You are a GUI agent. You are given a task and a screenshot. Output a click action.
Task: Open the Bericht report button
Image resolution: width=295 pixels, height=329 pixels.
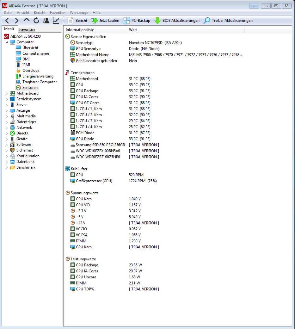pos(77,21)
